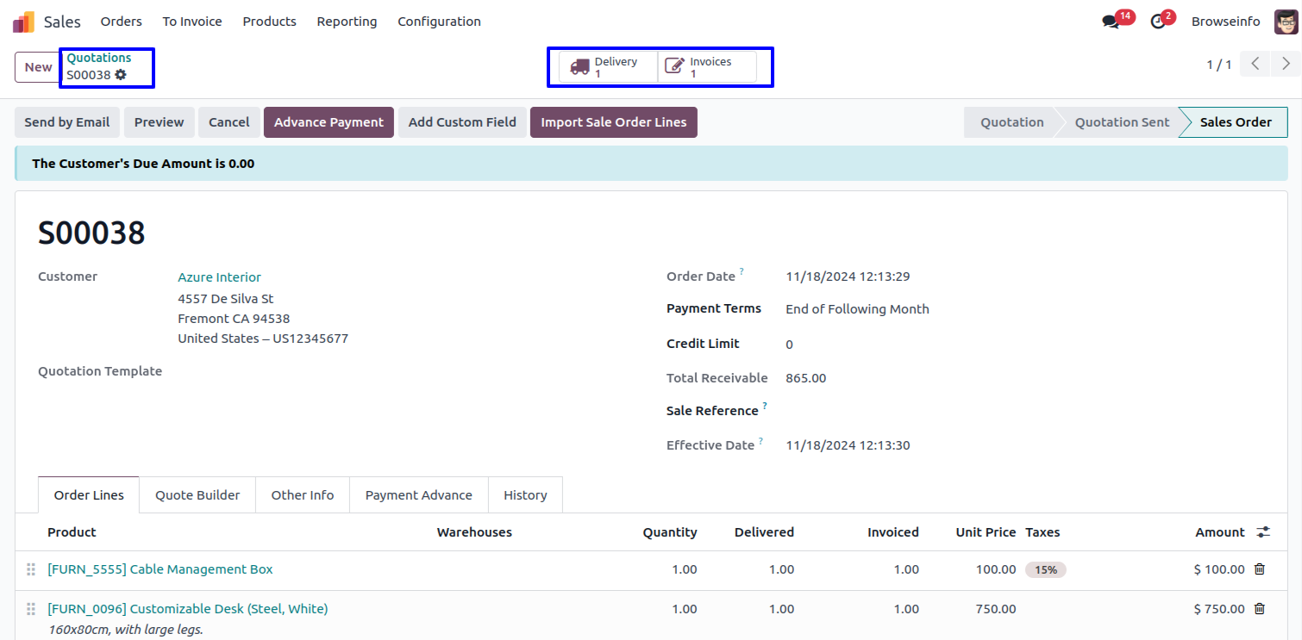Delete the Customizable Desk order line
This screenshot has height=640, width=1302.
[1259, 609]
